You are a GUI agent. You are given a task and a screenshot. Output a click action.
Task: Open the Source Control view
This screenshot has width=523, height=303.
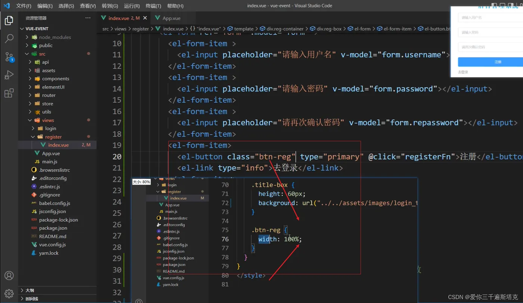click(x=9, y=57)
